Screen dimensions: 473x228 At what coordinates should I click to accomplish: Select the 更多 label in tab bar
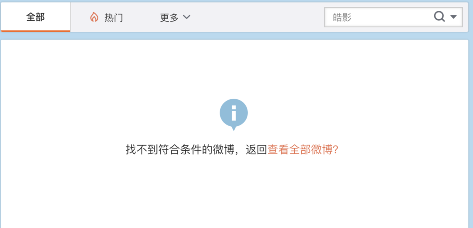[169, 18]
